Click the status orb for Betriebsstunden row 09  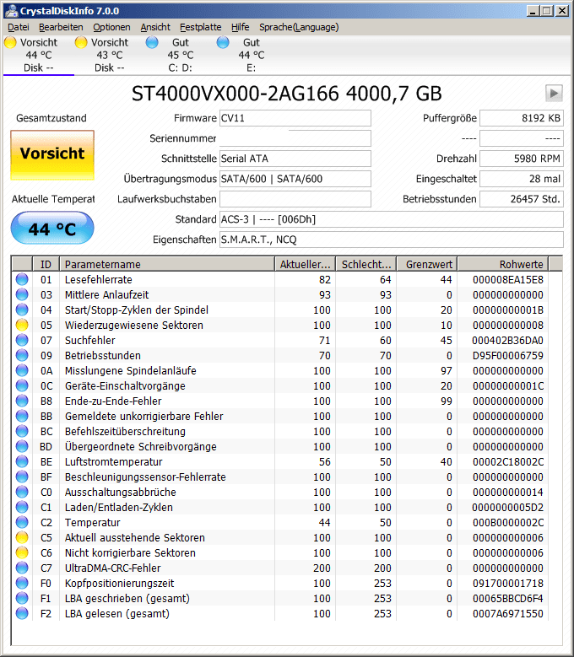(x=22, y=355)
